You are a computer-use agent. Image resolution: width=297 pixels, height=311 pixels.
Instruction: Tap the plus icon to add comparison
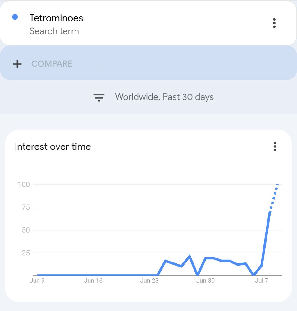tap(17, 64)
